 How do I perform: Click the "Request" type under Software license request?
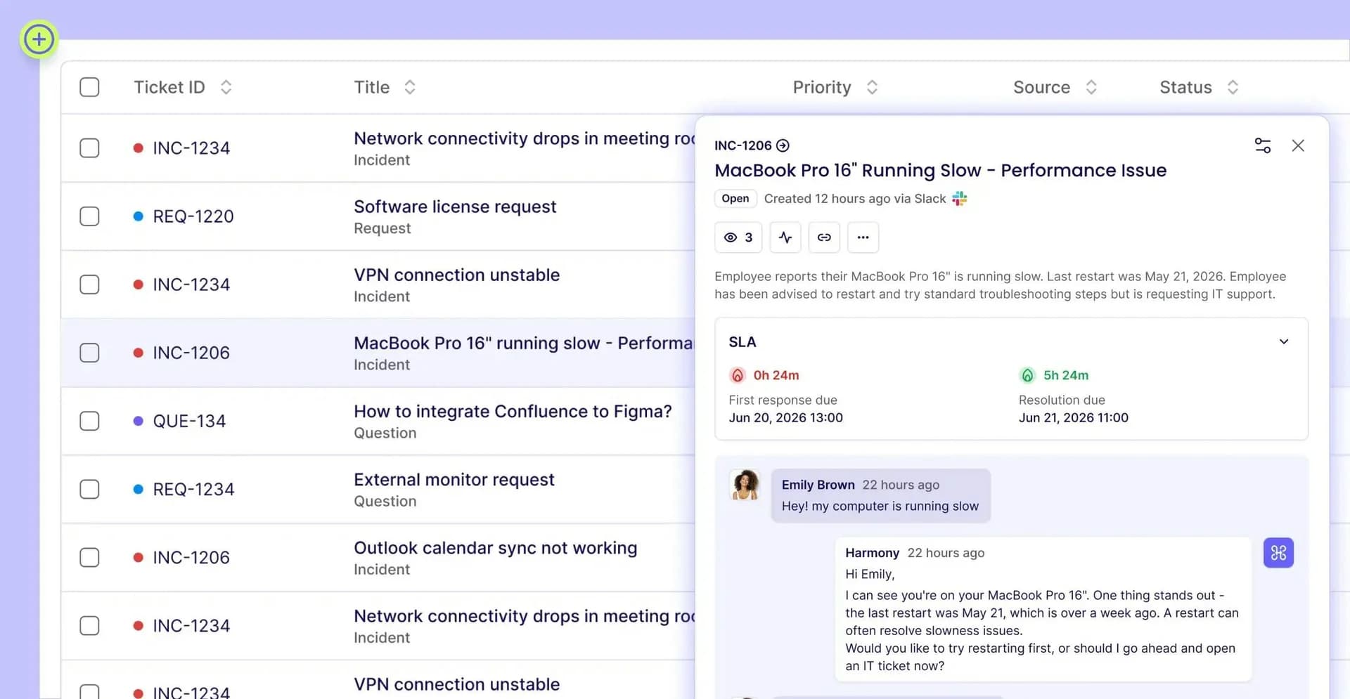[382, 228]
